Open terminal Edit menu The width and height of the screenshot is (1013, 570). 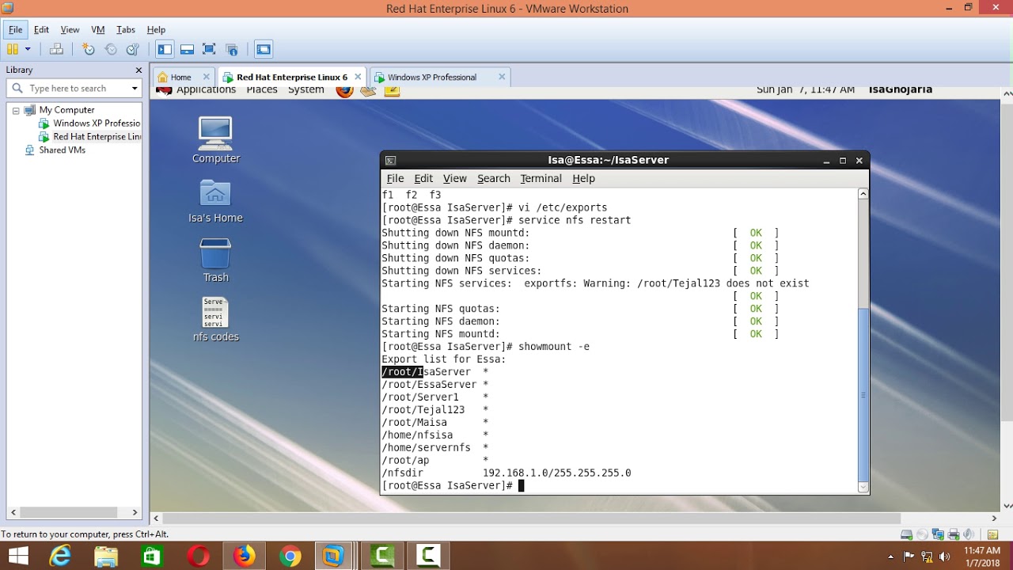(423, 178)
